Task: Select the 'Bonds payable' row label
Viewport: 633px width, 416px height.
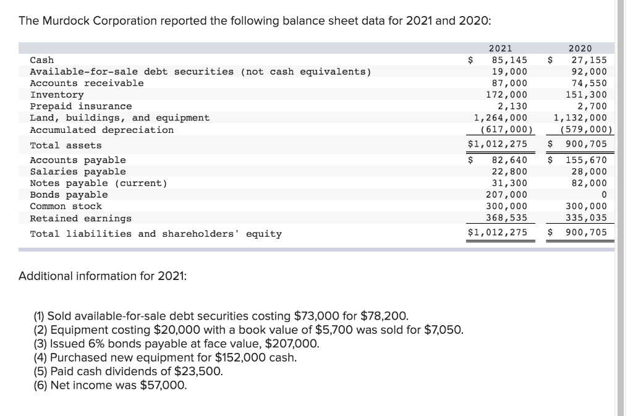Action: (69, 195)
